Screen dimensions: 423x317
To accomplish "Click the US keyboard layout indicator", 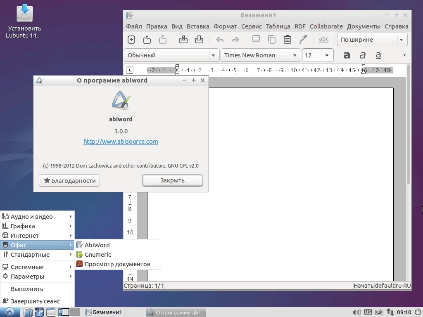I will pos(368,312).
